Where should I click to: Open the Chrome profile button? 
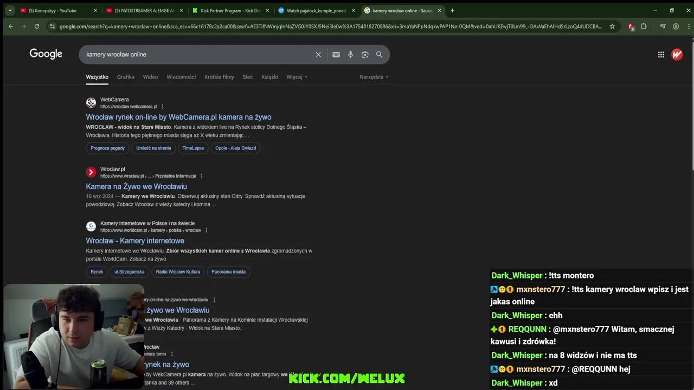coord(676,26)
